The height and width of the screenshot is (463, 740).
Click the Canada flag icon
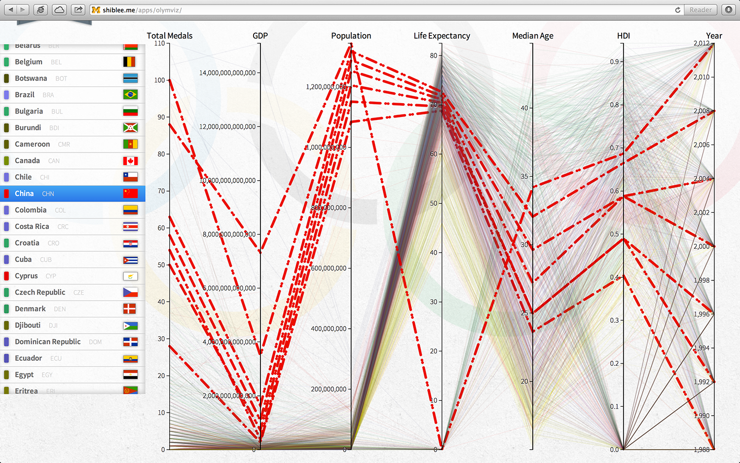coord(130,160)
